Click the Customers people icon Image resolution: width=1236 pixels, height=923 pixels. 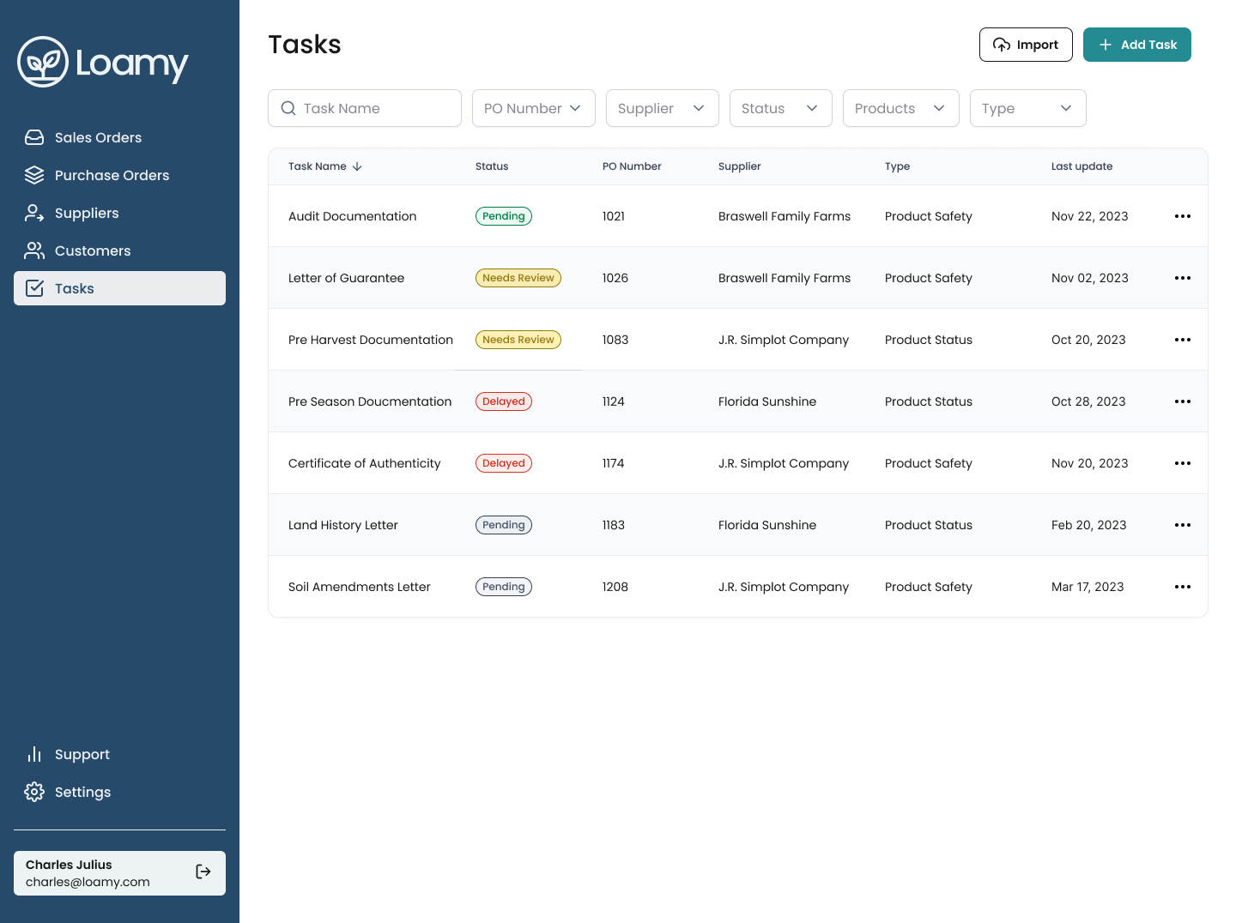tap(34, 250)
